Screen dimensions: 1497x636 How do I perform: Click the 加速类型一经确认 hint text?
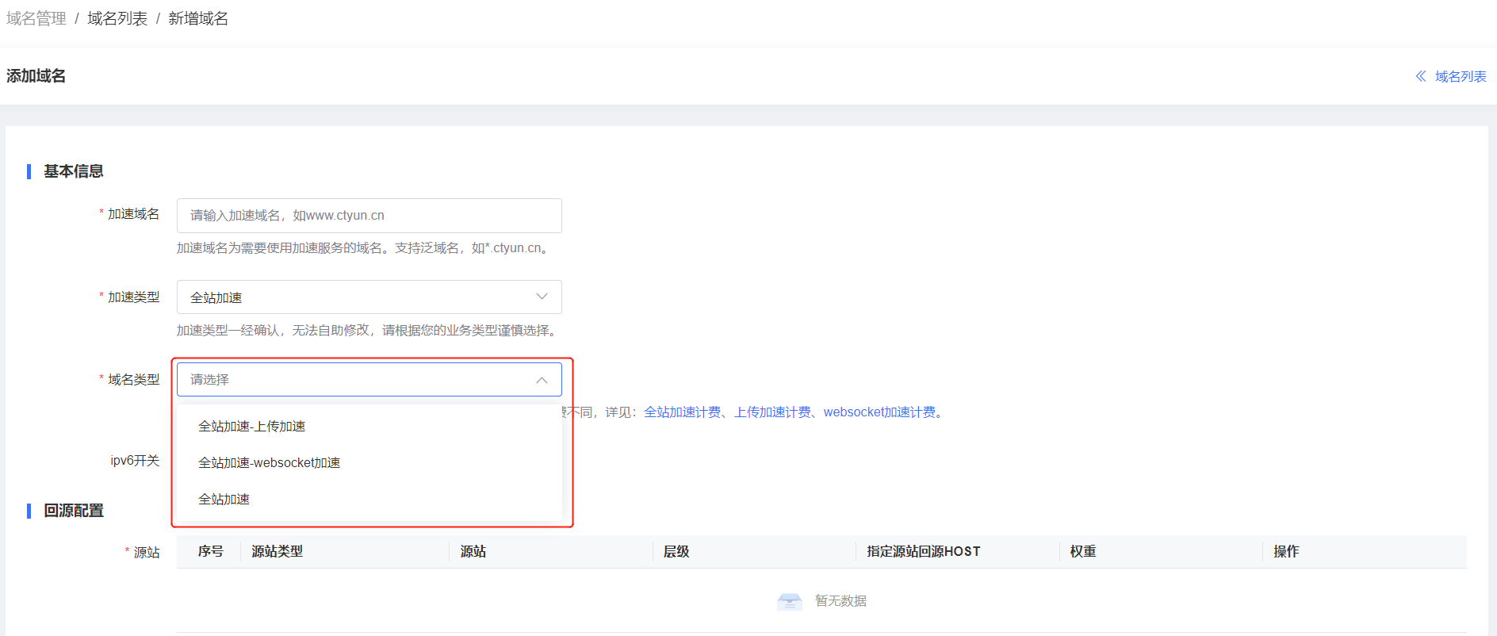(369, 331)
